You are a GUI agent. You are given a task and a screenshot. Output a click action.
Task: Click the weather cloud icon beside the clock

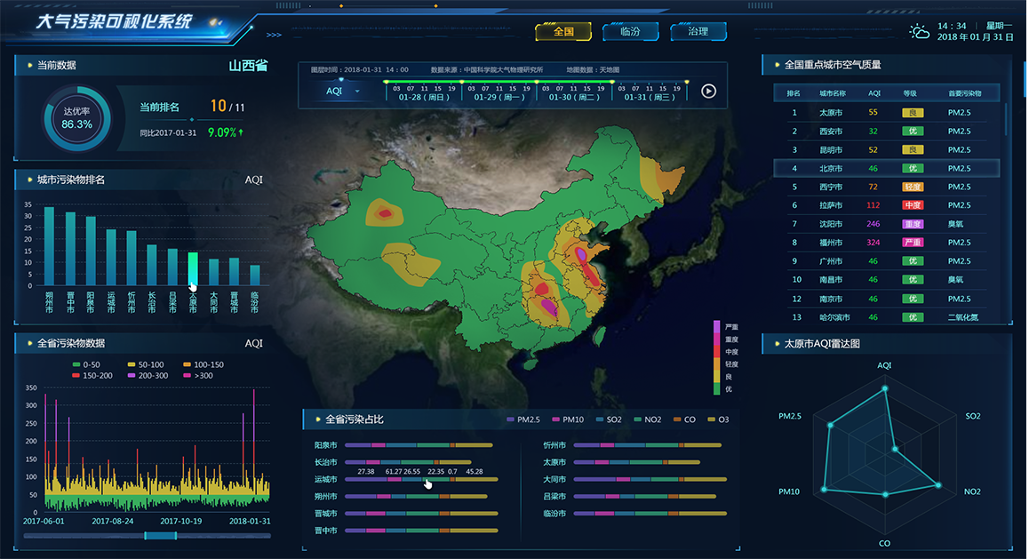click(920, 32)
